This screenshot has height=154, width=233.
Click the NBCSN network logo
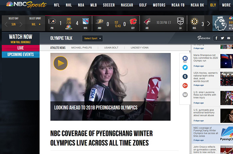click(69, 27)
